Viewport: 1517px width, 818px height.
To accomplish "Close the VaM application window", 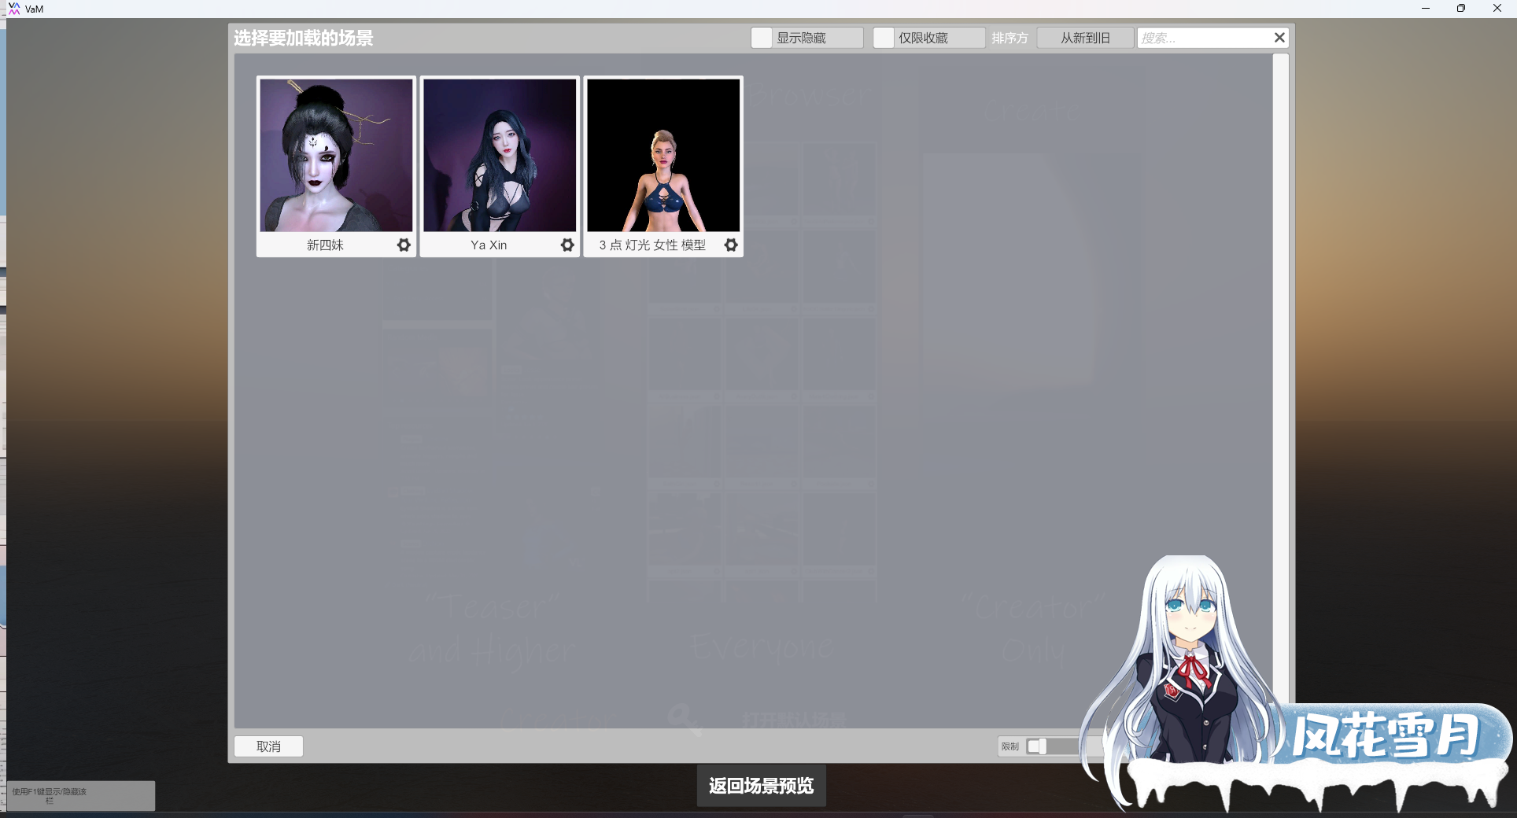I will 1497,9.
